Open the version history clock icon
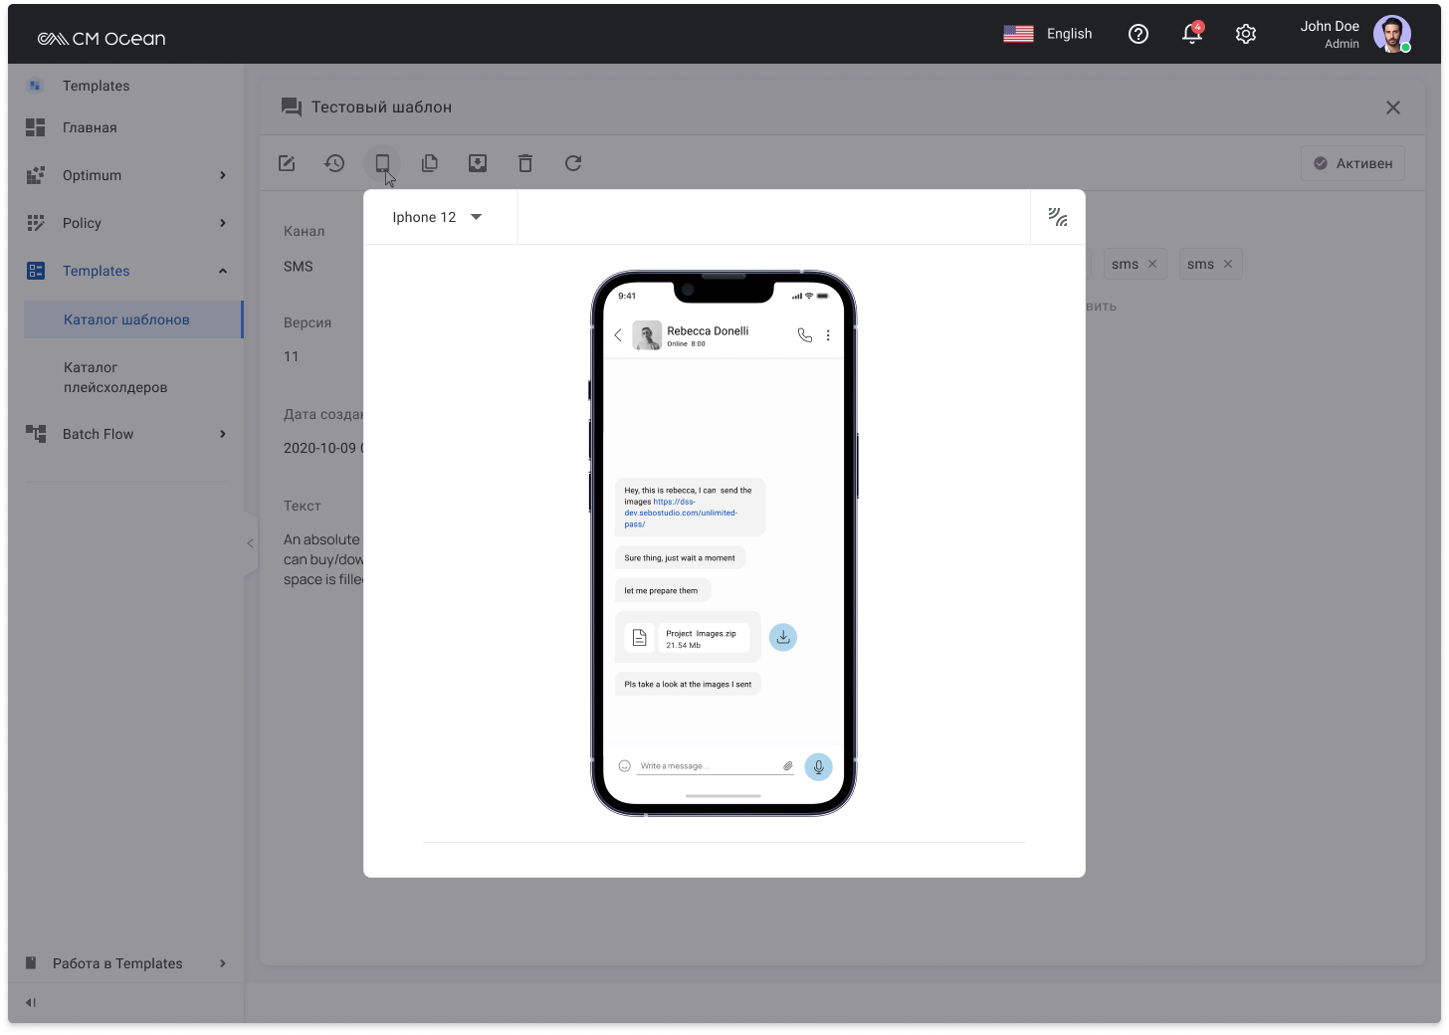Screen dimensions: 1449x1035 click(x=334, y=163)
